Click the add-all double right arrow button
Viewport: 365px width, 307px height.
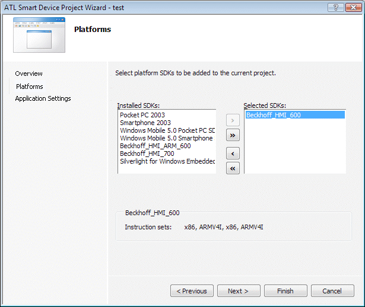233,135
